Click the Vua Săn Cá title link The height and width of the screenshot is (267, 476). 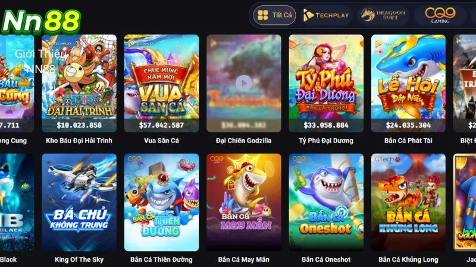(x=161, y=141)
